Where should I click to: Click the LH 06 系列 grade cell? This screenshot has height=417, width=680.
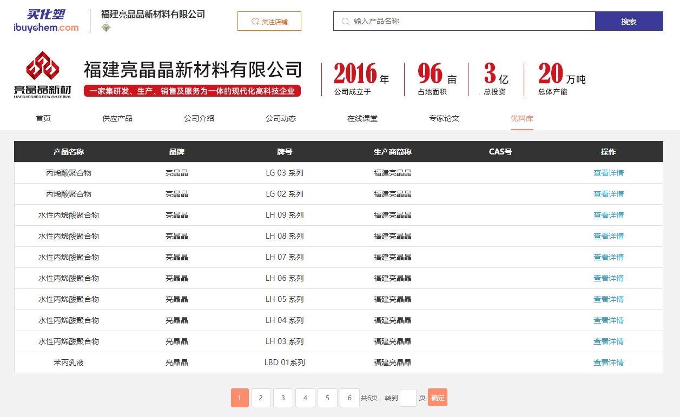click(x=285, y=278)
